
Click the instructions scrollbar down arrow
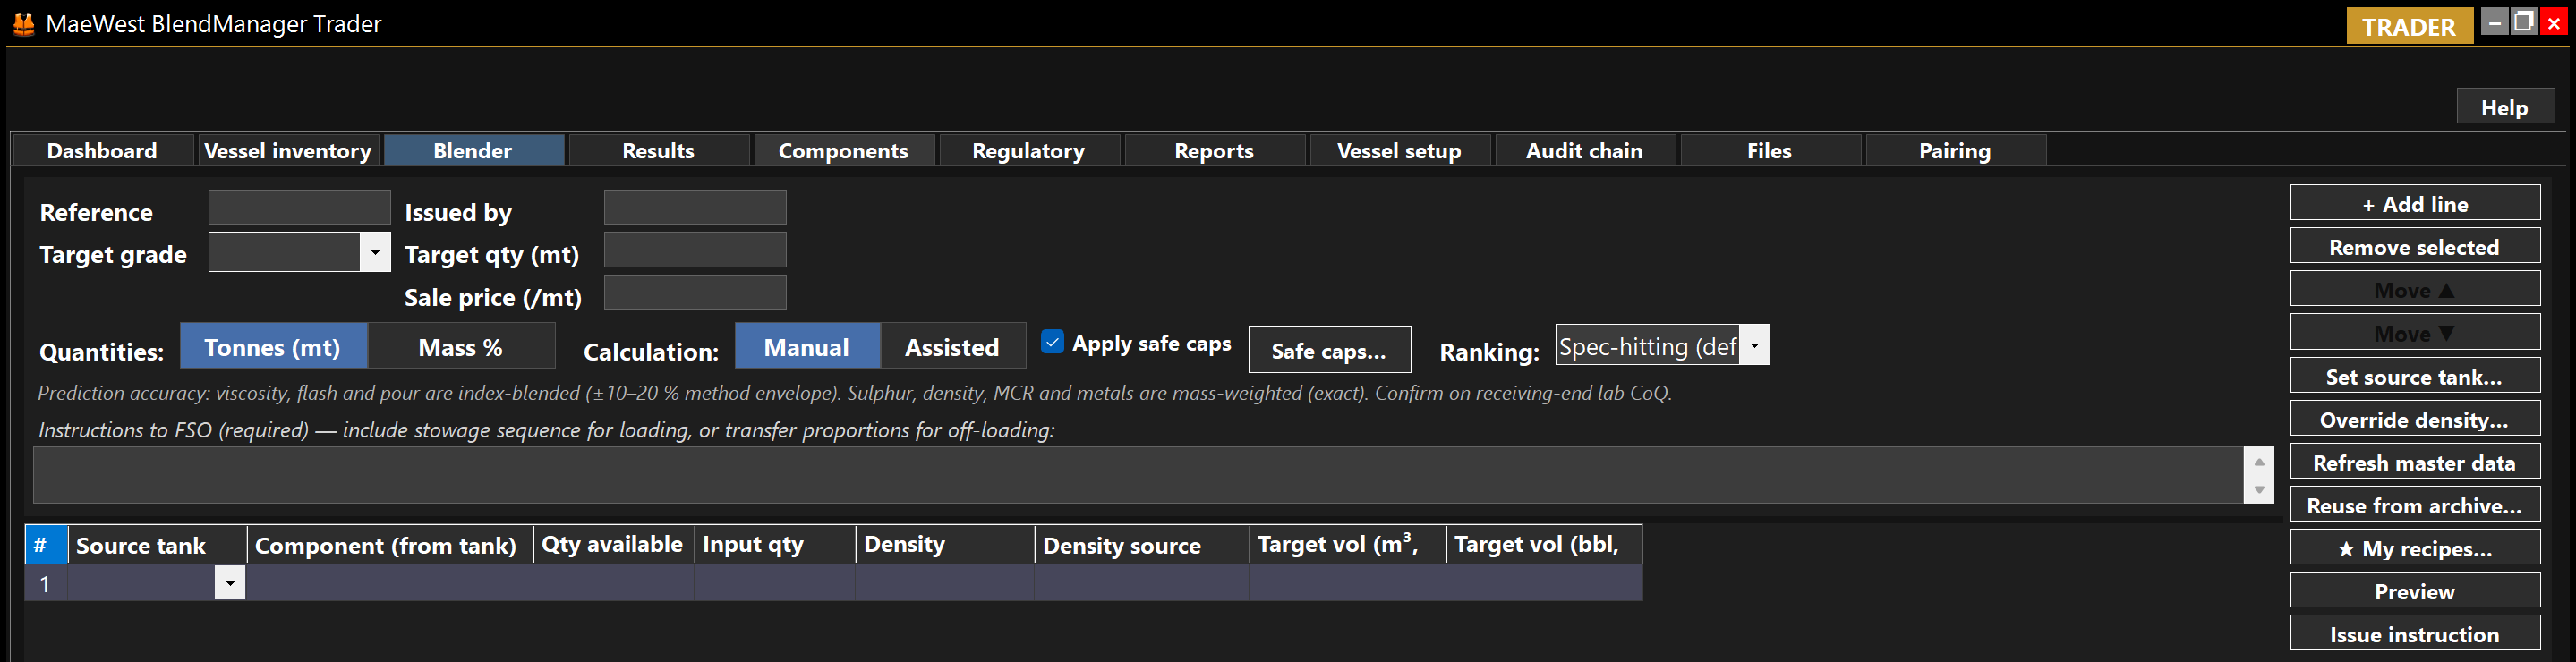[2258, 489]
